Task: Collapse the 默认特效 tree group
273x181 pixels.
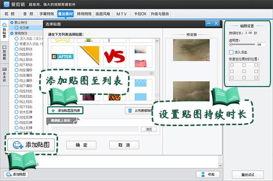Action: point(12,23)
